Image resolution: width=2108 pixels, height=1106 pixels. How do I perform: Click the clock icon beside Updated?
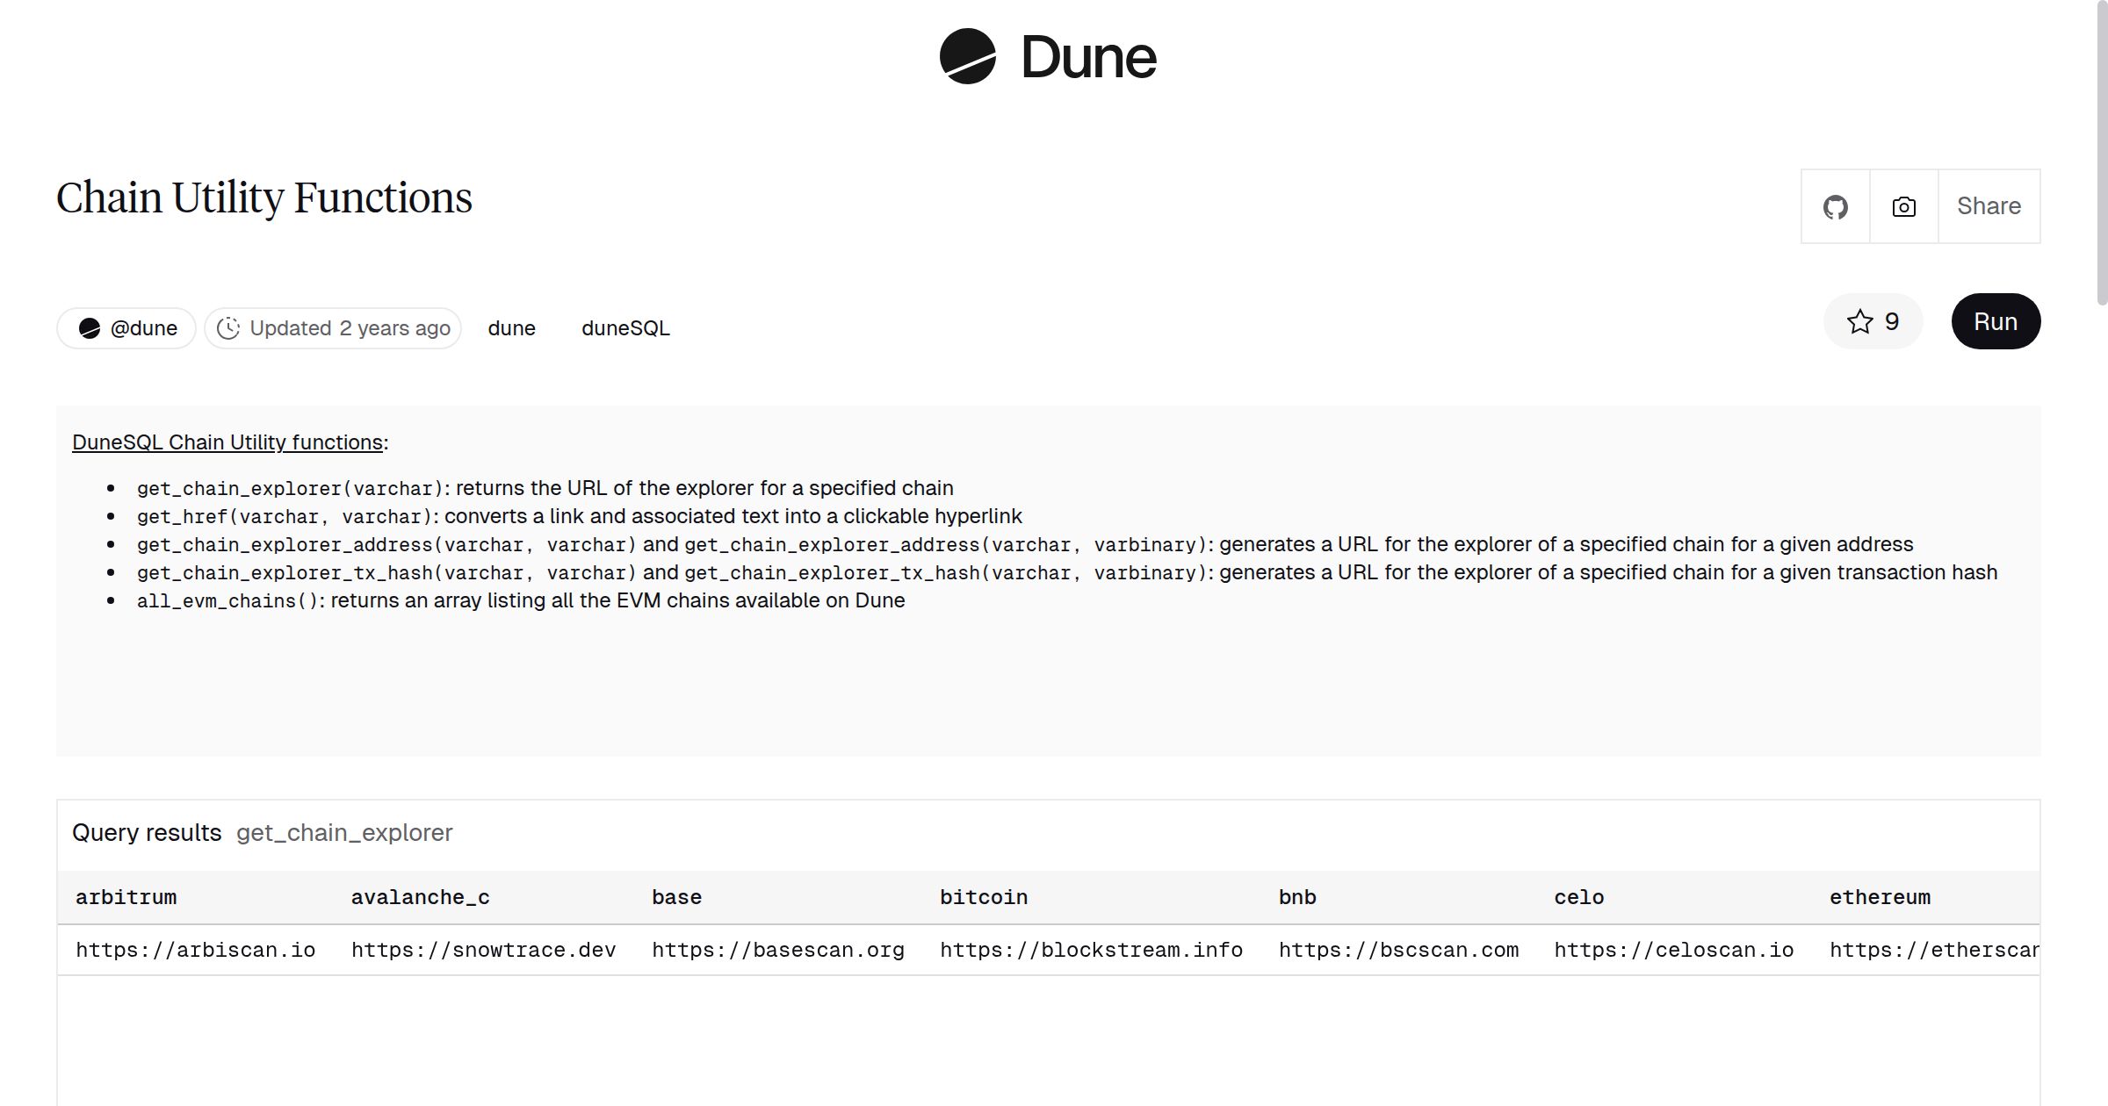click(x=228, y=328)
